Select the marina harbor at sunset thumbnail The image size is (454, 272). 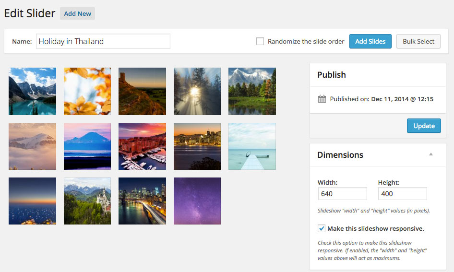tap(142, 146)
